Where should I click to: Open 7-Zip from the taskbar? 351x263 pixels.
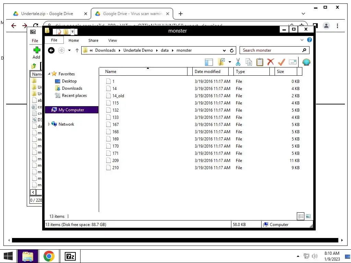[x=70, y=256]
